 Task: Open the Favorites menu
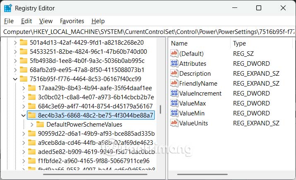coord(72,21)
